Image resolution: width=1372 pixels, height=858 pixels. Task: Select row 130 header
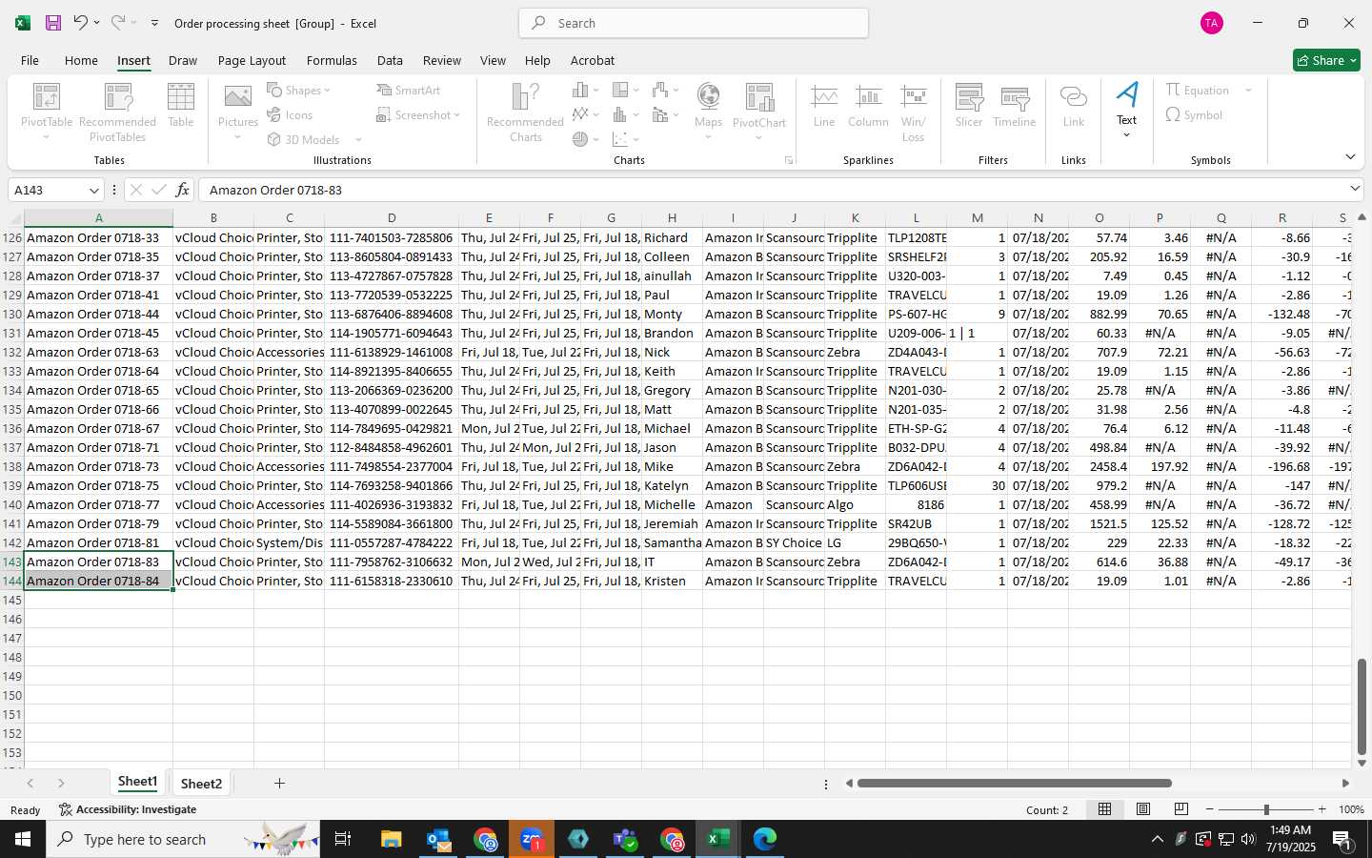click(x=11, y=314)
